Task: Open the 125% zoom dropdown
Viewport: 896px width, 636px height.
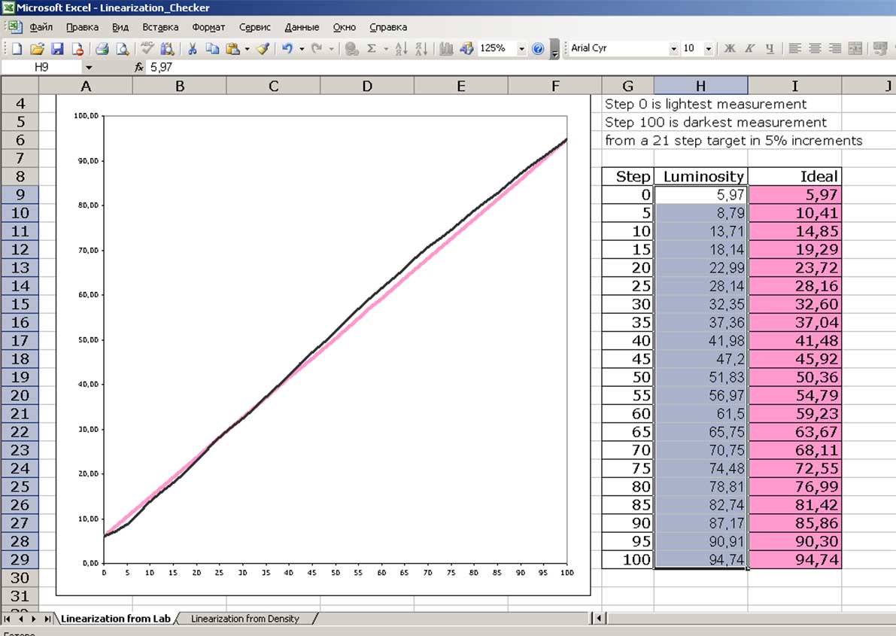Action: (521, 49)
